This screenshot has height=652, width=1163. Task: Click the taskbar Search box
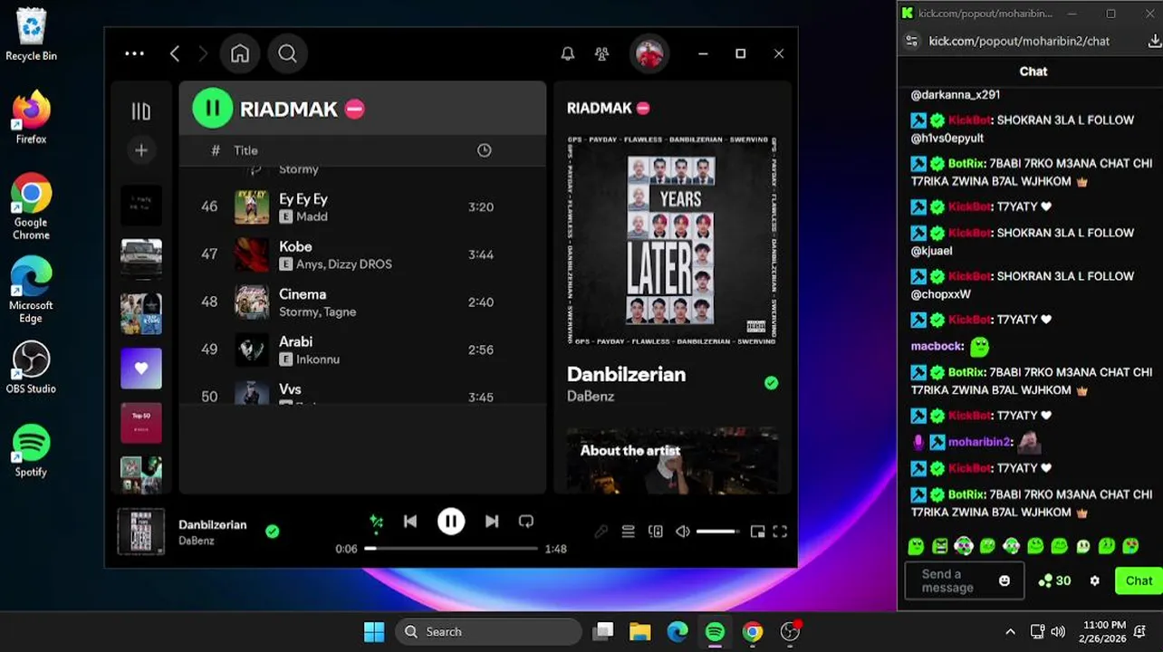click(488, 632)
